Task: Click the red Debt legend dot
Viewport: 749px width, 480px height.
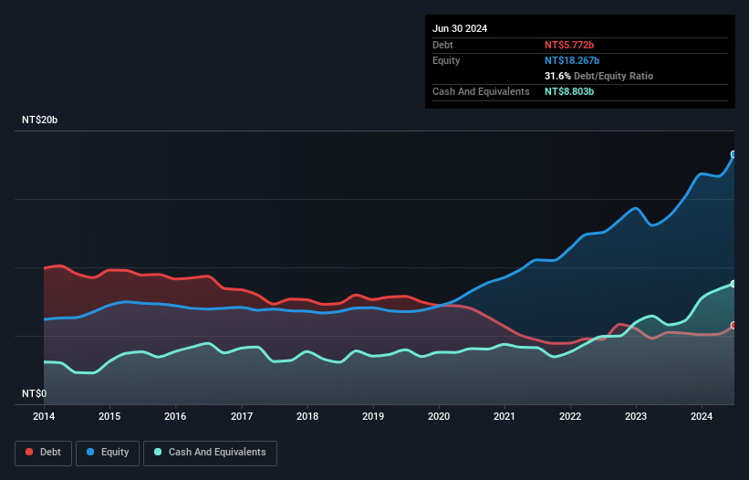Action: 29,452
